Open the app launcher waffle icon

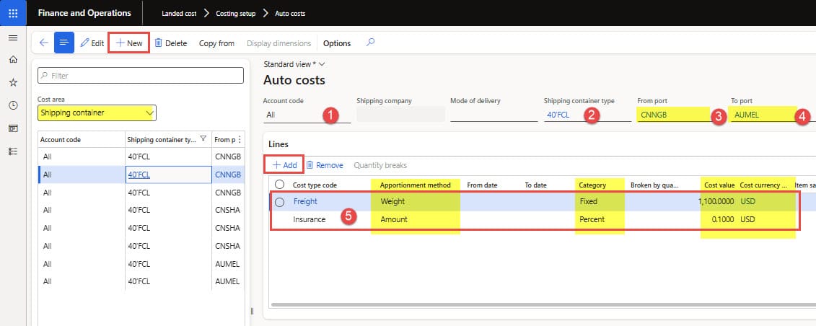click(x=13, y=13)
